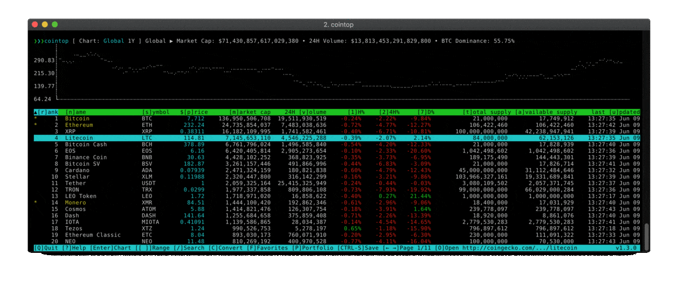Select the Tezos row
The height and width of the screenshot is (289, 678).
[337, 229]
